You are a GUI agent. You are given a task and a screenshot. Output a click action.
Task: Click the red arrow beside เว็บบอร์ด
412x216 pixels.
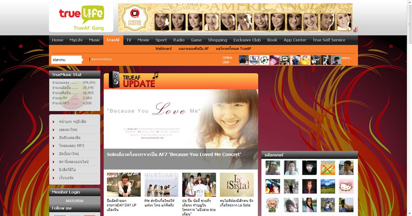coord(54,178)
